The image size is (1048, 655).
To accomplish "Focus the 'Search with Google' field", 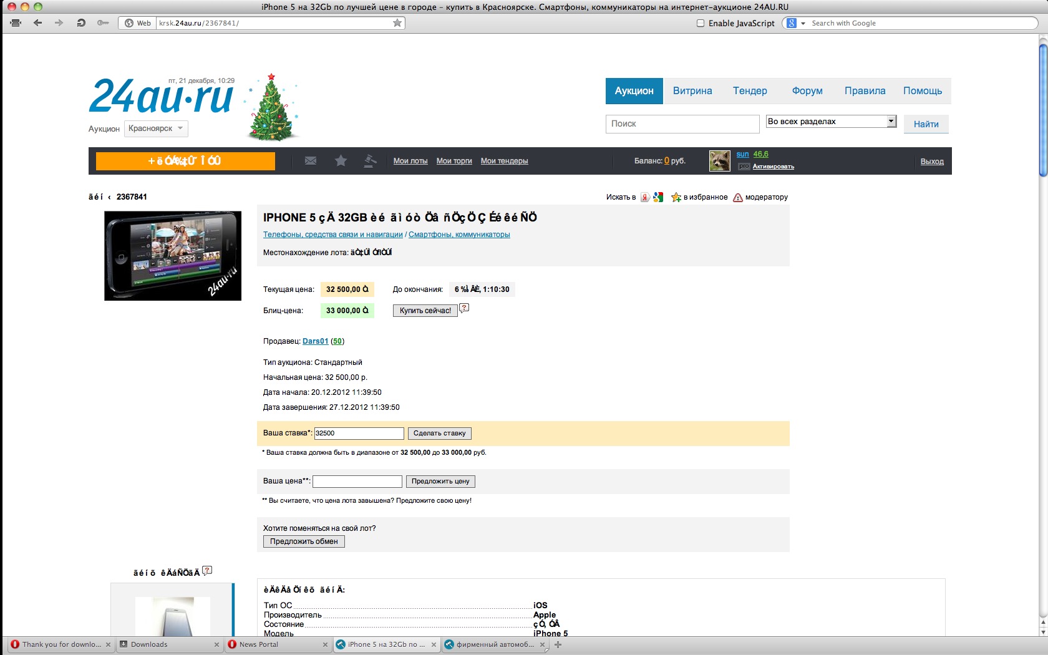I will 922,23.
